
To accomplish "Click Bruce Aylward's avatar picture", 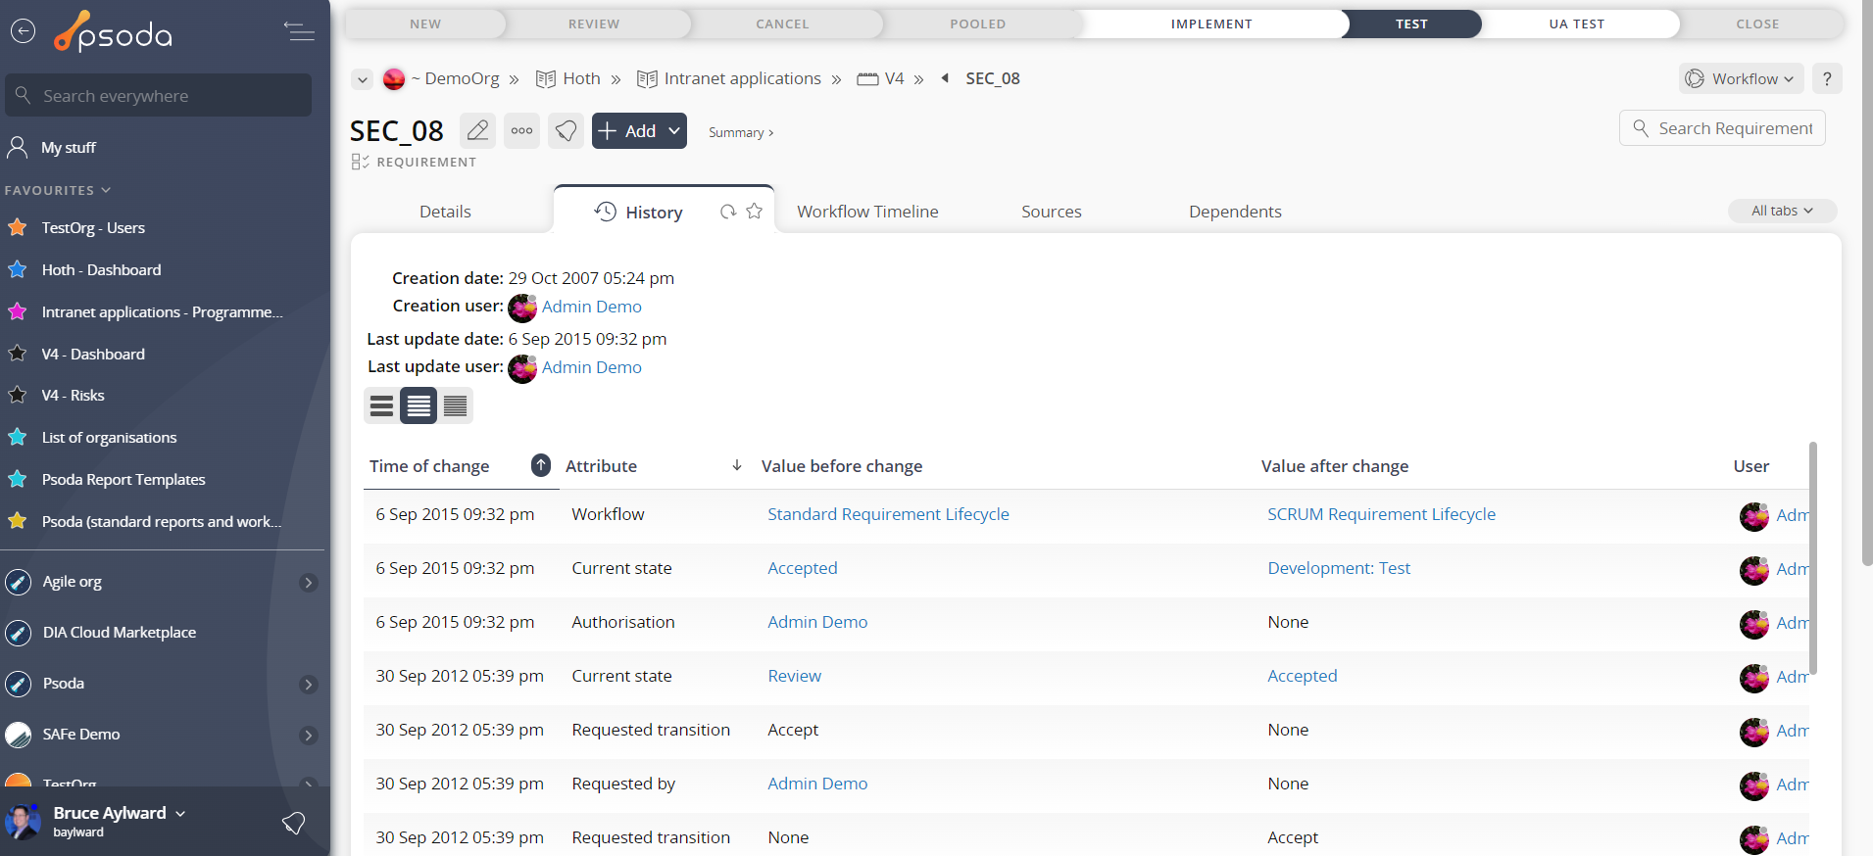I will pyautogui.click(x=23, y=822).
